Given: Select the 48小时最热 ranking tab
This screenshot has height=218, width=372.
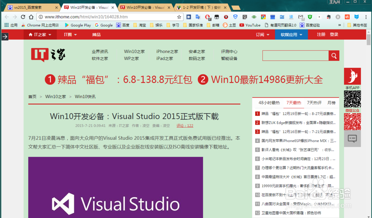Looking at the screenshot, I should [x=269, y=103].
